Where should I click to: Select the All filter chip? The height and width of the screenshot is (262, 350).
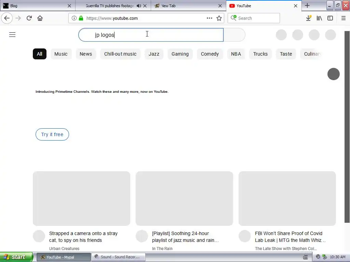(40, 54)
